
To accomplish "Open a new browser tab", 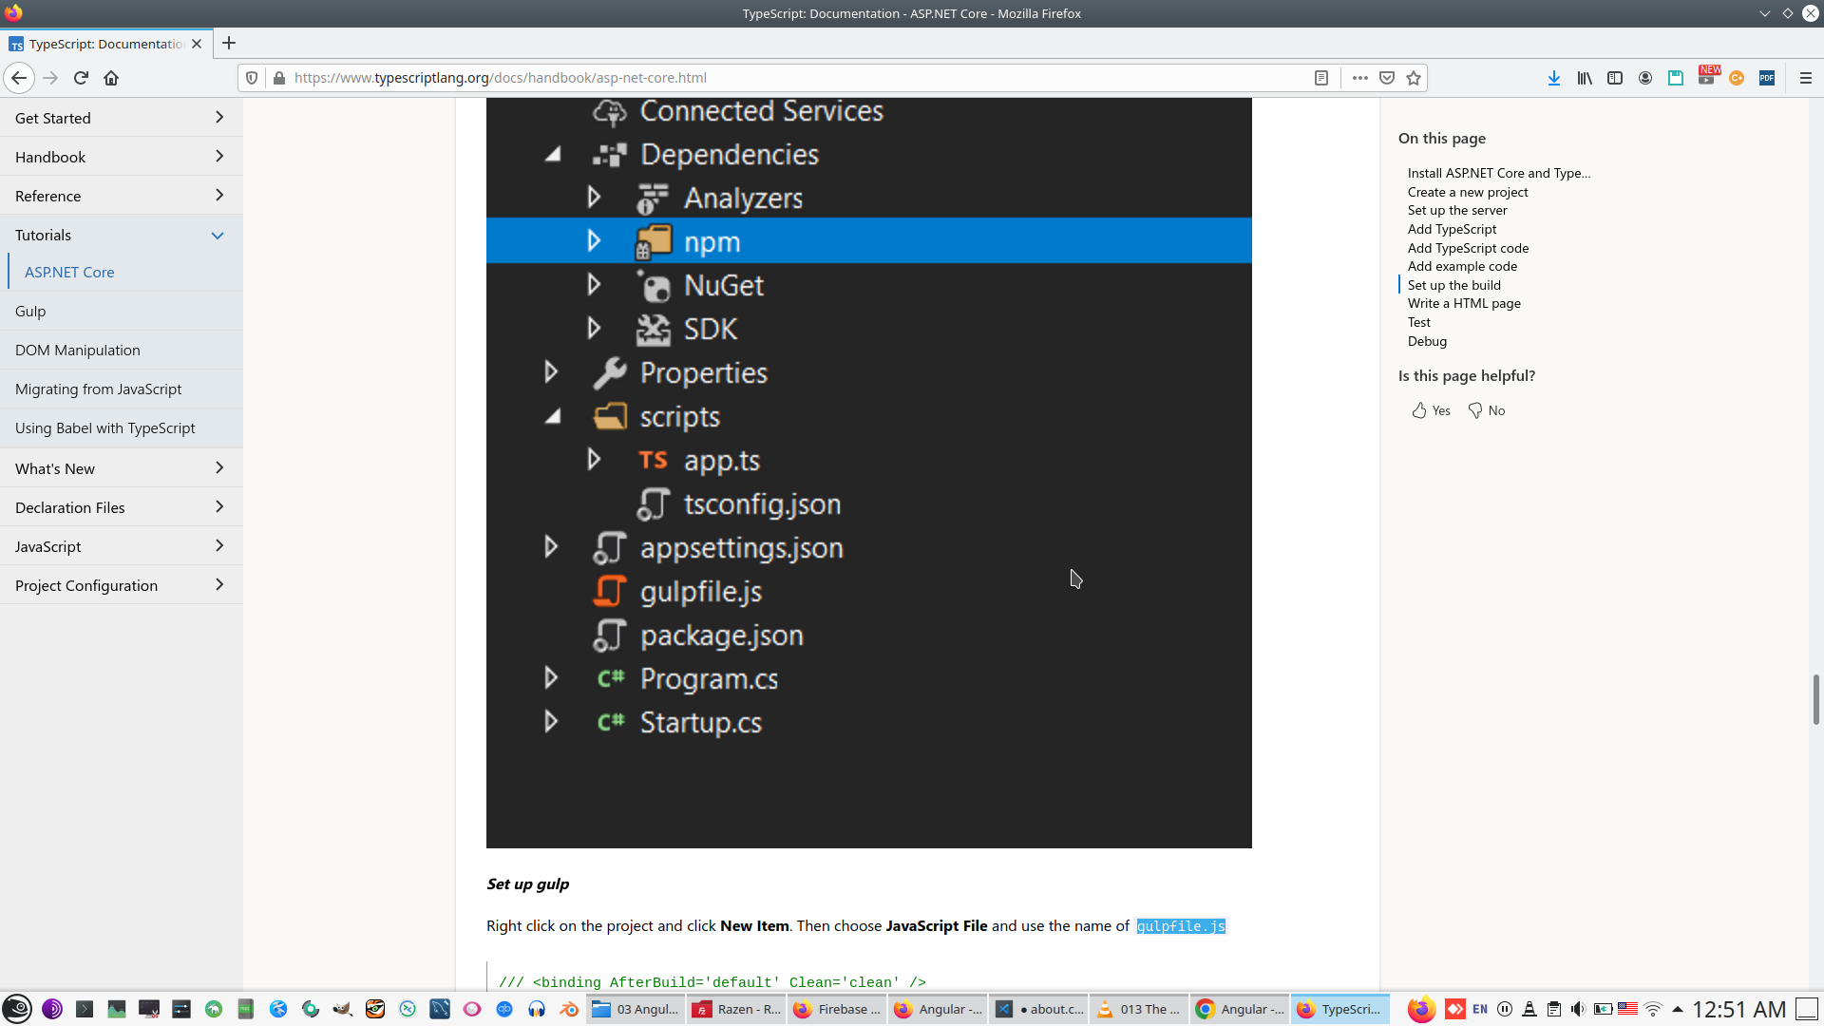I will point(229,44).
